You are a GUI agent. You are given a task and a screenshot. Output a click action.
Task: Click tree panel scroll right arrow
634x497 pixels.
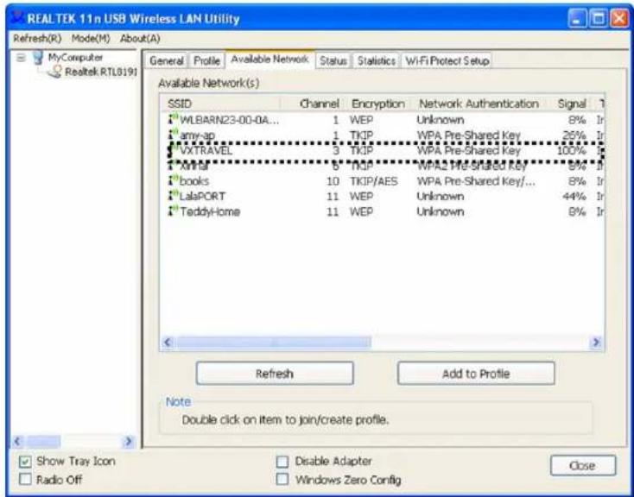coord(129,441)
